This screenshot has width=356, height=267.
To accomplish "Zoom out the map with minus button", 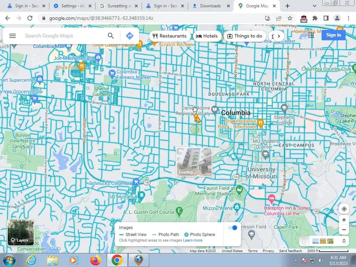I will [344, 229].
